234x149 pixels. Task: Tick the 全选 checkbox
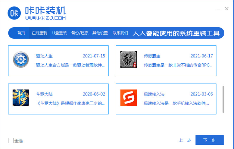(11, 141)
